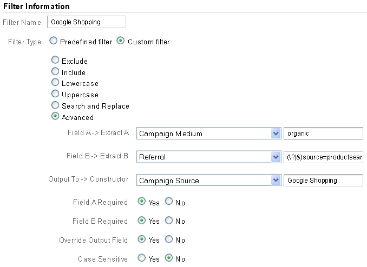Open the Campaign Medium dropdown for Field A
This screenshot has height=267, width=367.
coord(208,133)
